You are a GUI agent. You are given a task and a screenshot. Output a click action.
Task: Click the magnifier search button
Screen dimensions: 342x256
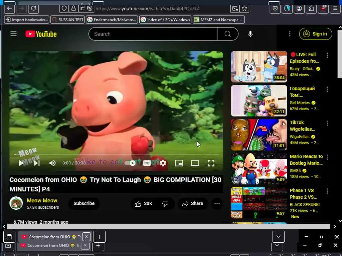click(228, 34)
